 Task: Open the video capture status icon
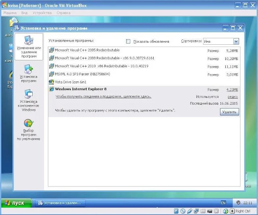point(210,211)
